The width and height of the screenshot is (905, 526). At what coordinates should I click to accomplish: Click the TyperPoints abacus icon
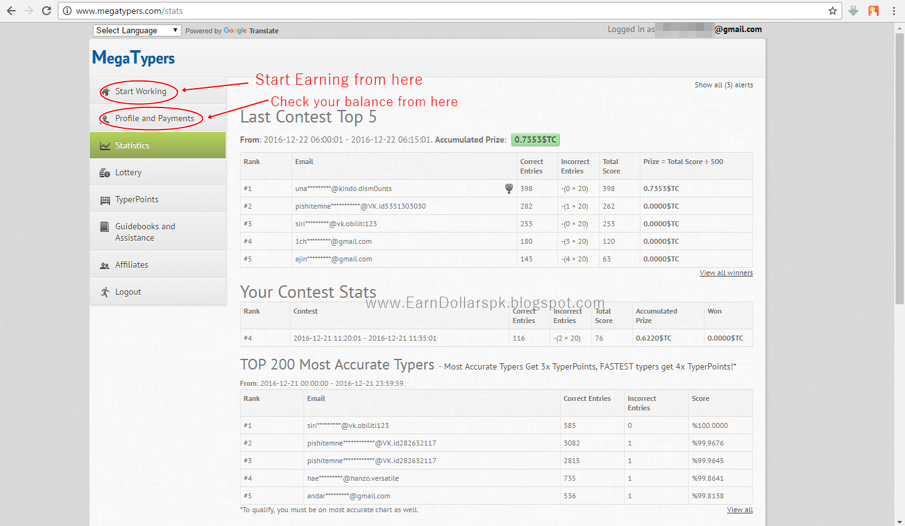point(105,200)
